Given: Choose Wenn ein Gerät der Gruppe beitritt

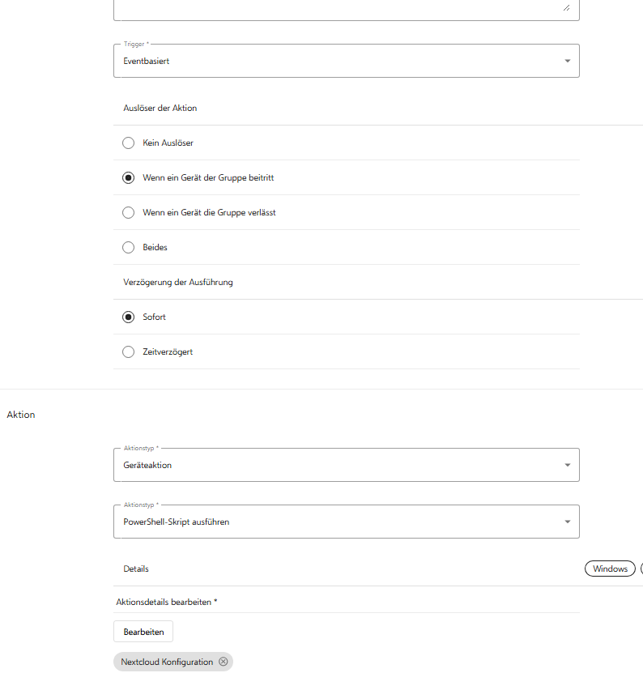Looking at the screenshot, I should (128, 177).
